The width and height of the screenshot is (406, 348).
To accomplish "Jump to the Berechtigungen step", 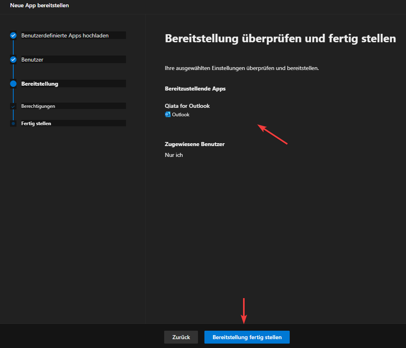I will (38, 106).
